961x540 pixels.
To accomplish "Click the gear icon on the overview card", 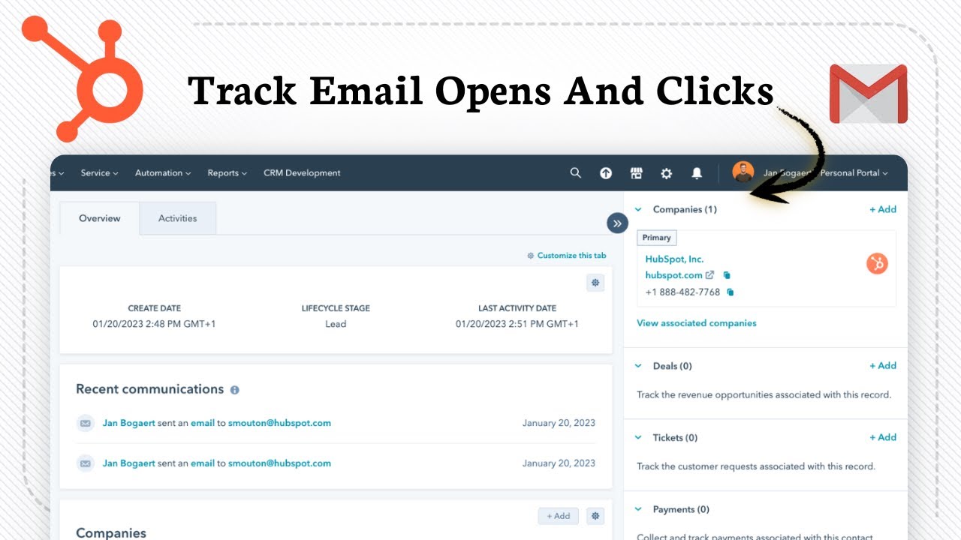I will coord(595,283).
